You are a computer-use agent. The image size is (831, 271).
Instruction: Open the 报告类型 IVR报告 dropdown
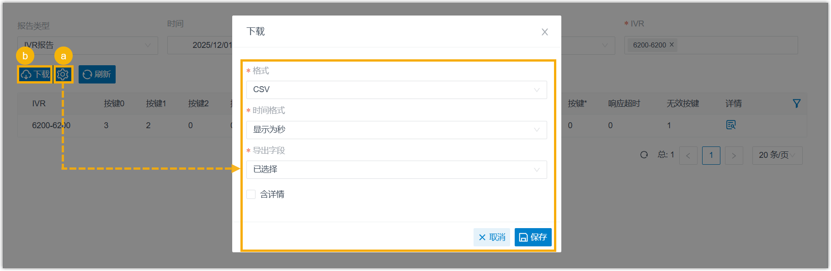click(x=87, y=45)
